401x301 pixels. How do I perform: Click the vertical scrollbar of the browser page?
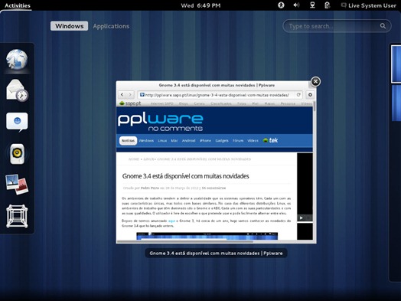315,106
